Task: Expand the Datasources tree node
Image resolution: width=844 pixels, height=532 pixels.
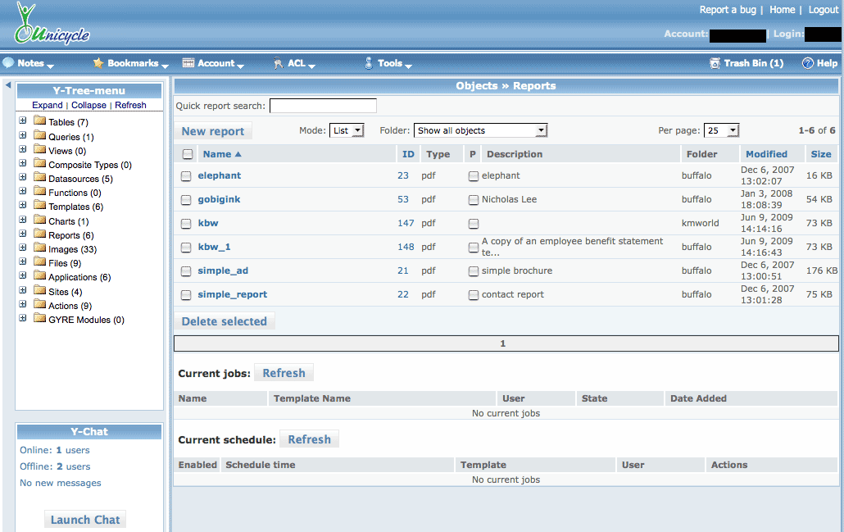Action: tap(23, 179)
